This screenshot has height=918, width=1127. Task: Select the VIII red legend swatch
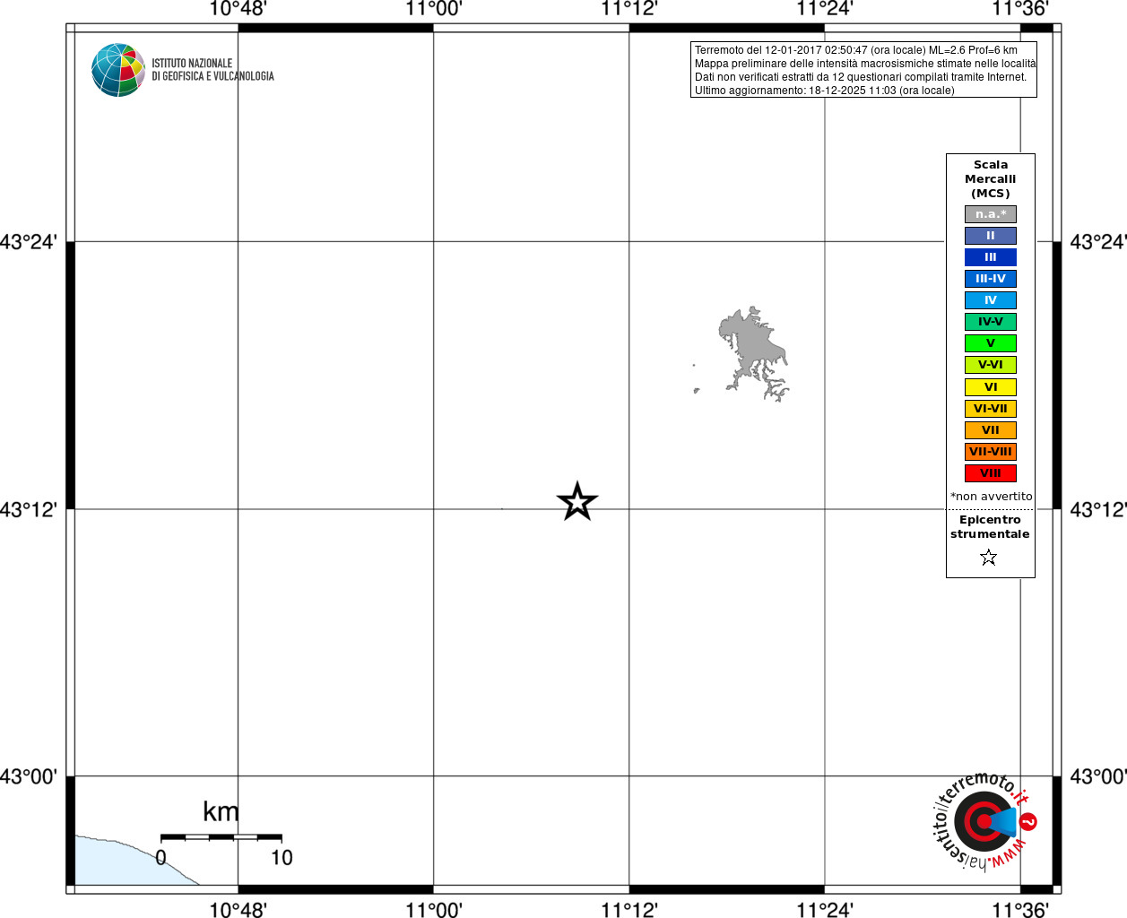(991, 473)
